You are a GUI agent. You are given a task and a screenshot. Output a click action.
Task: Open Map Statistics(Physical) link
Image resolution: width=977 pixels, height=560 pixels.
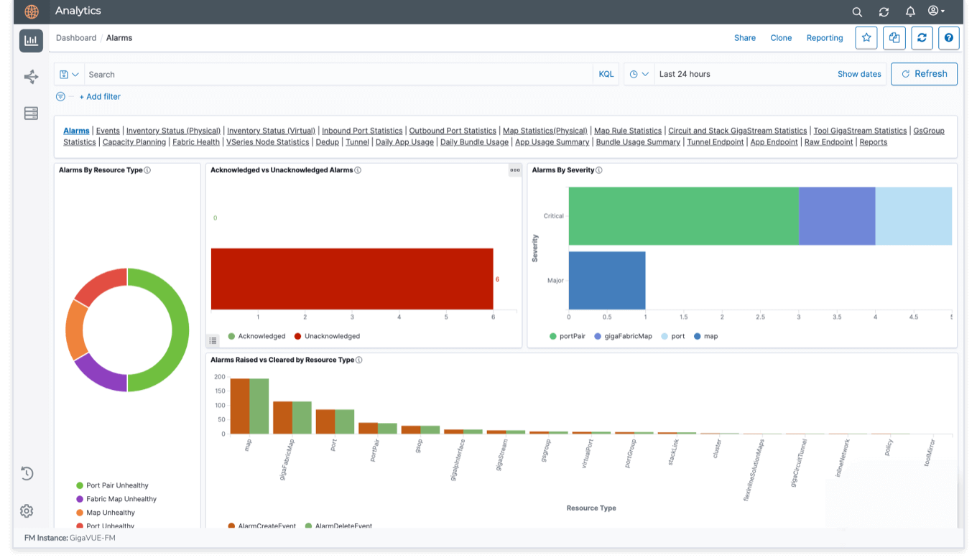tap(545, 131)
